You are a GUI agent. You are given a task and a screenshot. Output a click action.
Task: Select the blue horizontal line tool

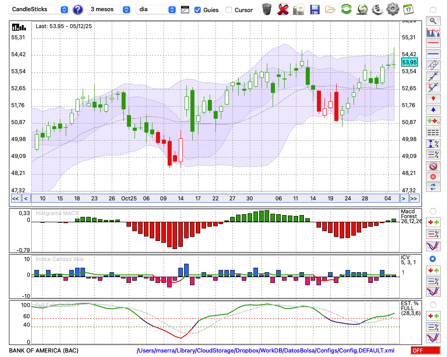[x=433, y=54]
